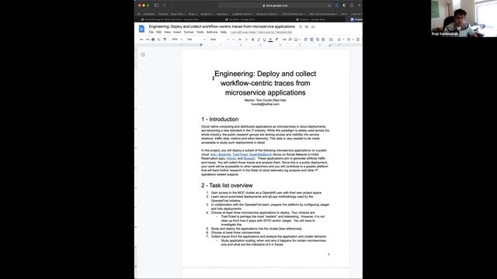The height and width of the screenshot is (279, 497).
Task: Set the text color with the underlined A icon
Action: pos(270,40)
